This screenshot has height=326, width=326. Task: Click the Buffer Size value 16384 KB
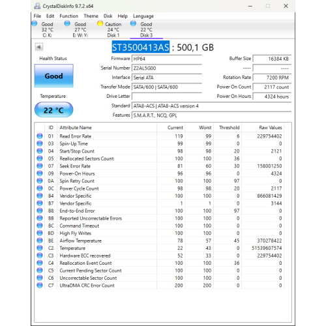coord(272,59)
